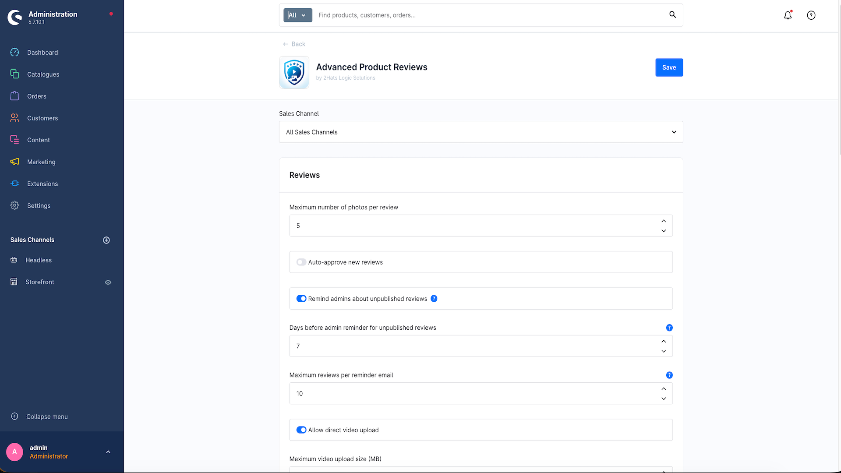
Task: Open Storefront preview eye icon
Action: [x=108, y=282]
